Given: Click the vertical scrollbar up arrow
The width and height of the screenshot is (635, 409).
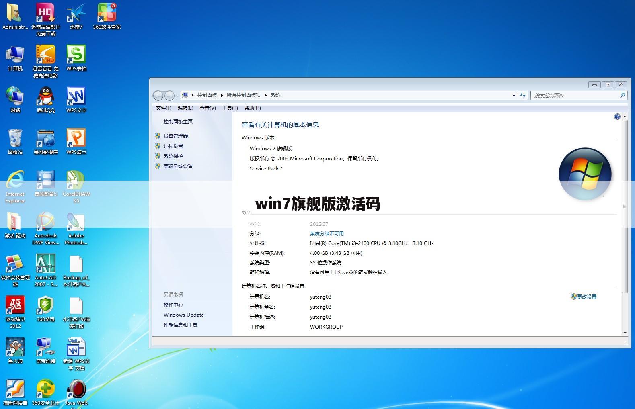Looking at the screenshot, I should tap(625, 116).
